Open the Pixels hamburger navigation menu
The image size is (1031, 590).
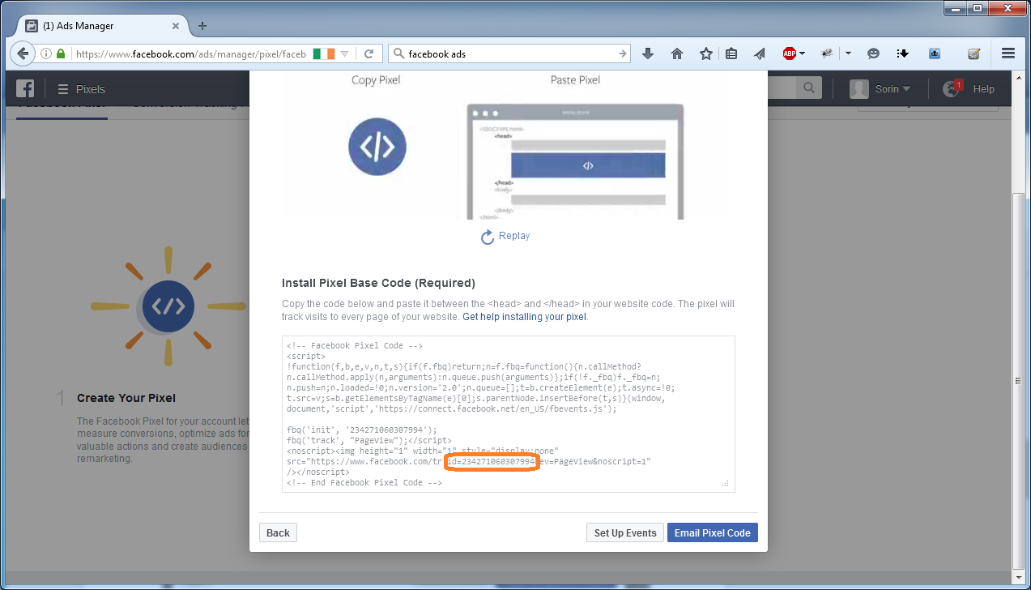63,89
